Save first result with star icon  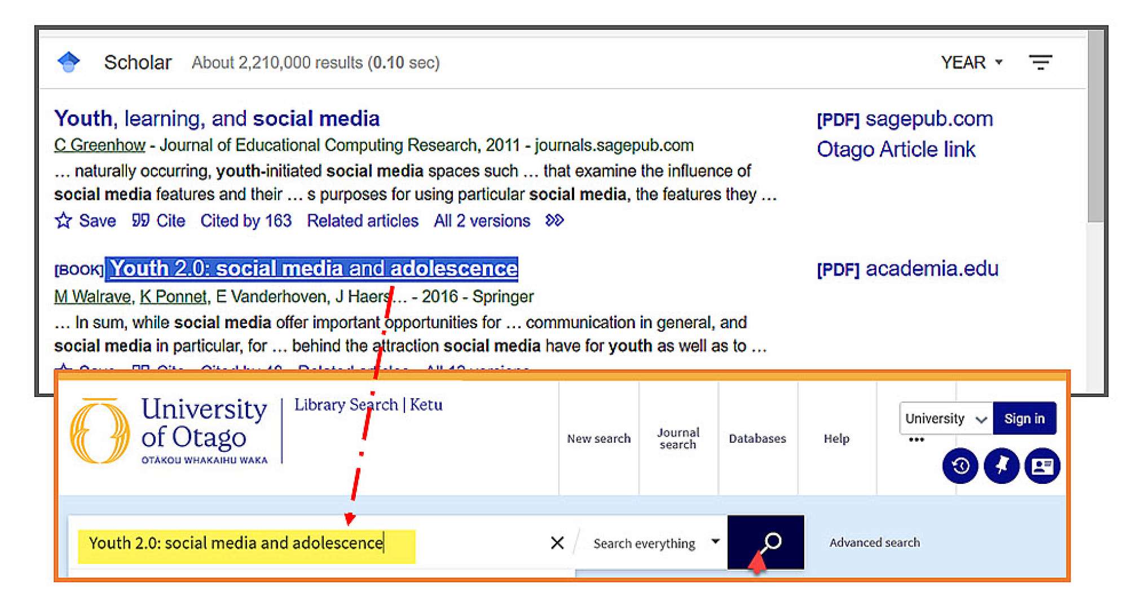63,221
